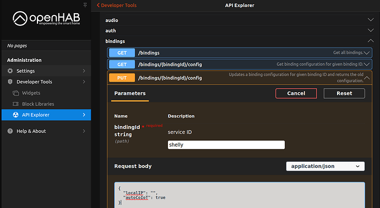
Task: Click the API Explorer page title
Action: point(240,6)
